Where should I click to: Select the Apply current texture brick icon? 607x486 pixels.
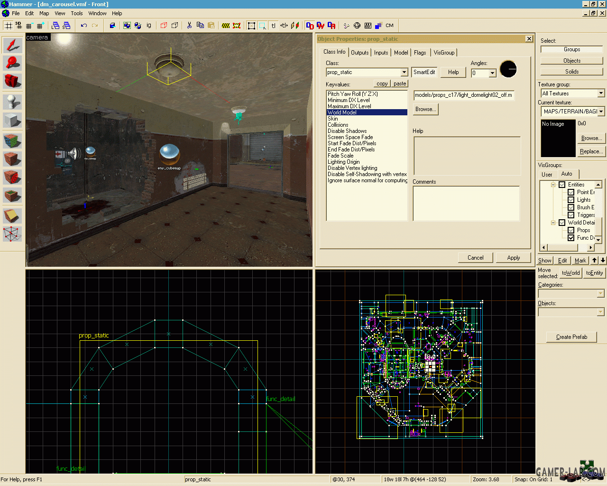click(12, 159)
